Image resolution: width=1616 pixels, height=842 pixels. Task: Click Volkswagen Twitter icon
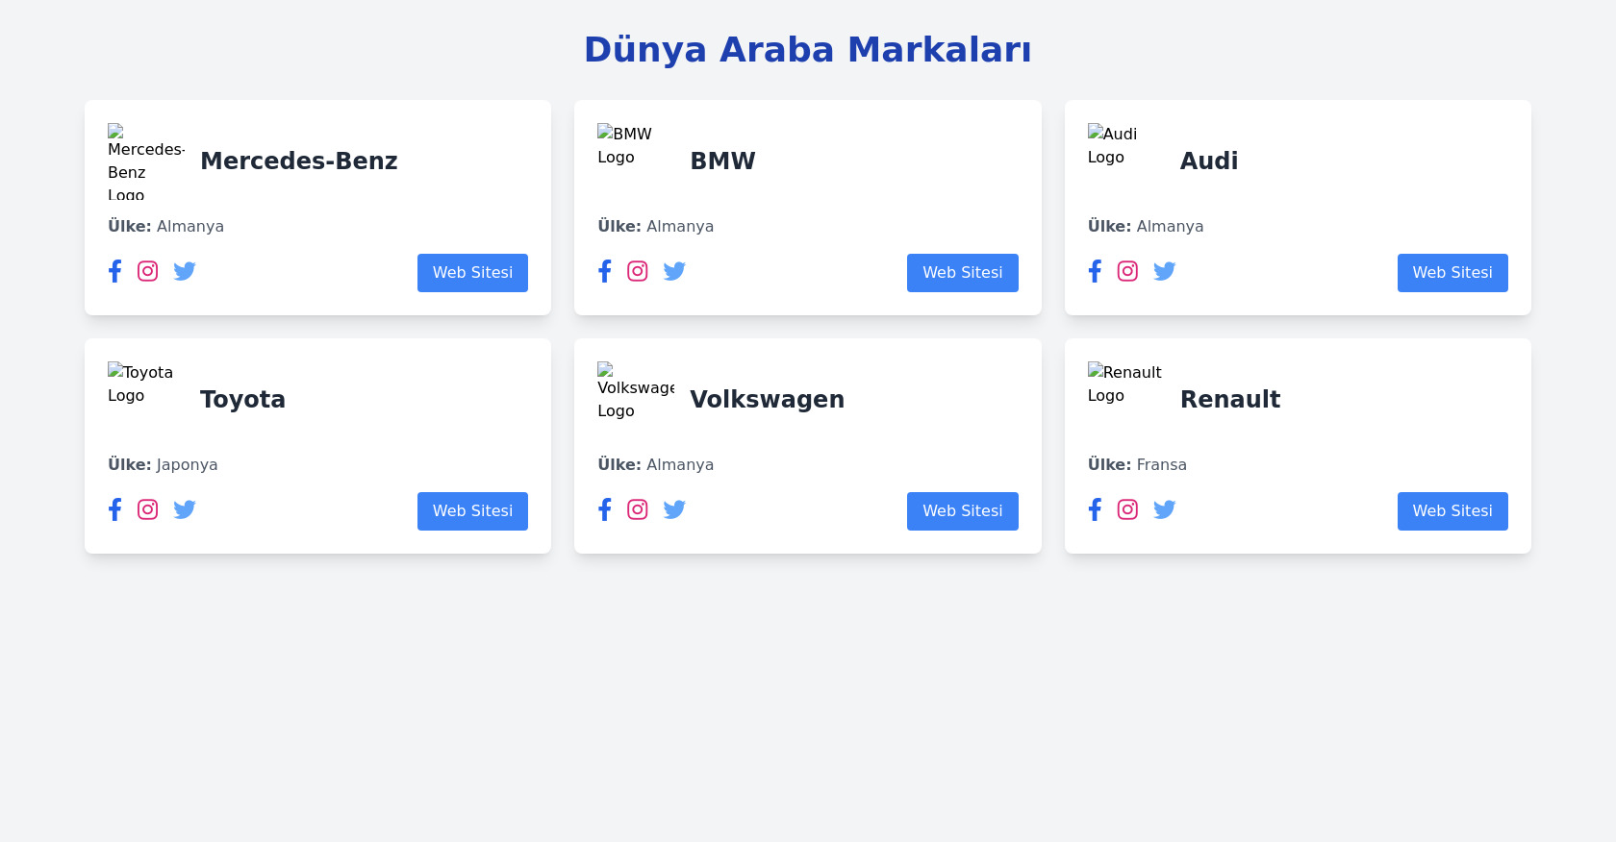(x=674, y=509)
